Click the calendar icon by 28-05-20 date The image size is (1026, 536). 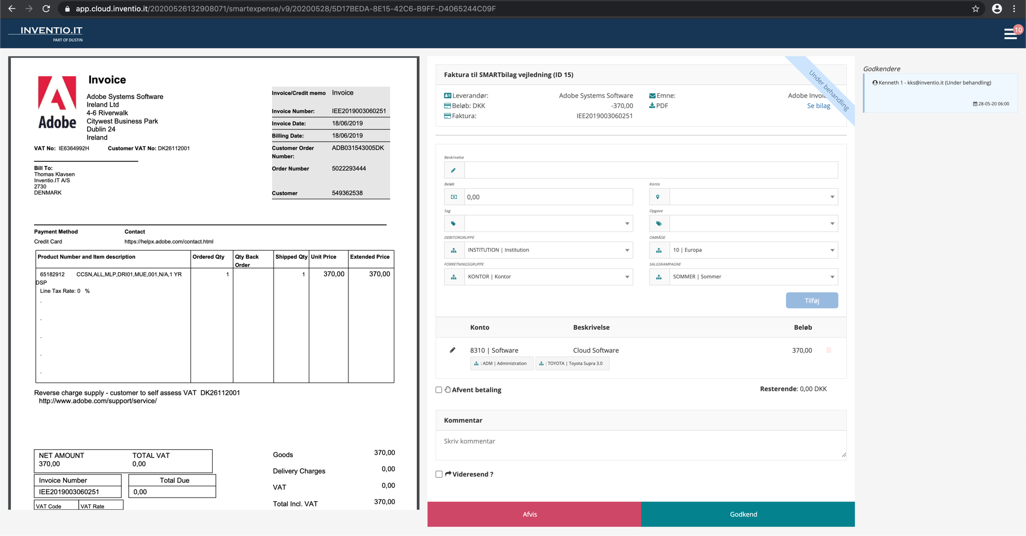tap(975, 104)
